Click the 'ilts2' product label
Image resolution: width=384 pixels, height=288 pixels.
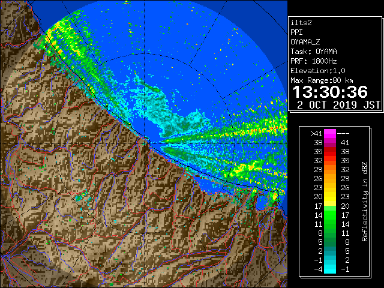click(301, 23)
